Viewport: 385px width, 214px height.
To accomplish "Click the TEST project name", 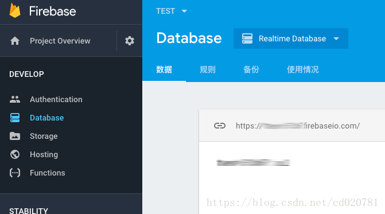I will coord(165,11).
